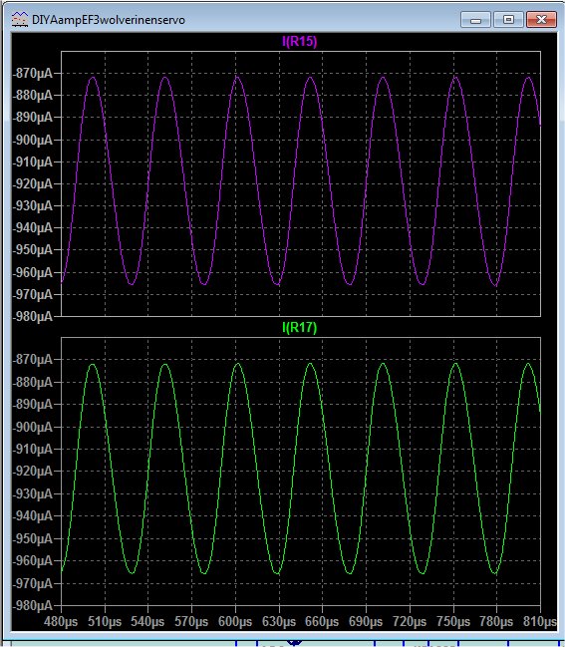Click the 510µs time axis label

click(x=105, y=621)
